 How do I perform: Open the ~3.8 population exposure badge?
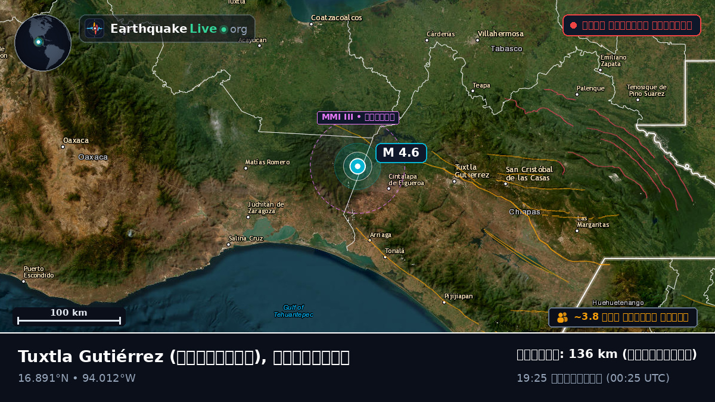(623, 317)
